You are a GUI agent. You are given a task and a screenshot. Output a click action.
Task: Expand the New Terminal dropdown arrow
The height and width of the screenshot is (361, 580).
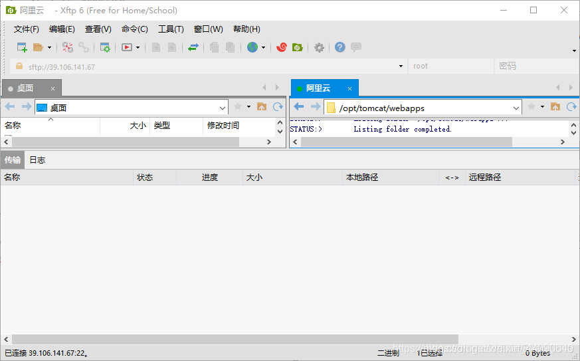click(138, 47)
